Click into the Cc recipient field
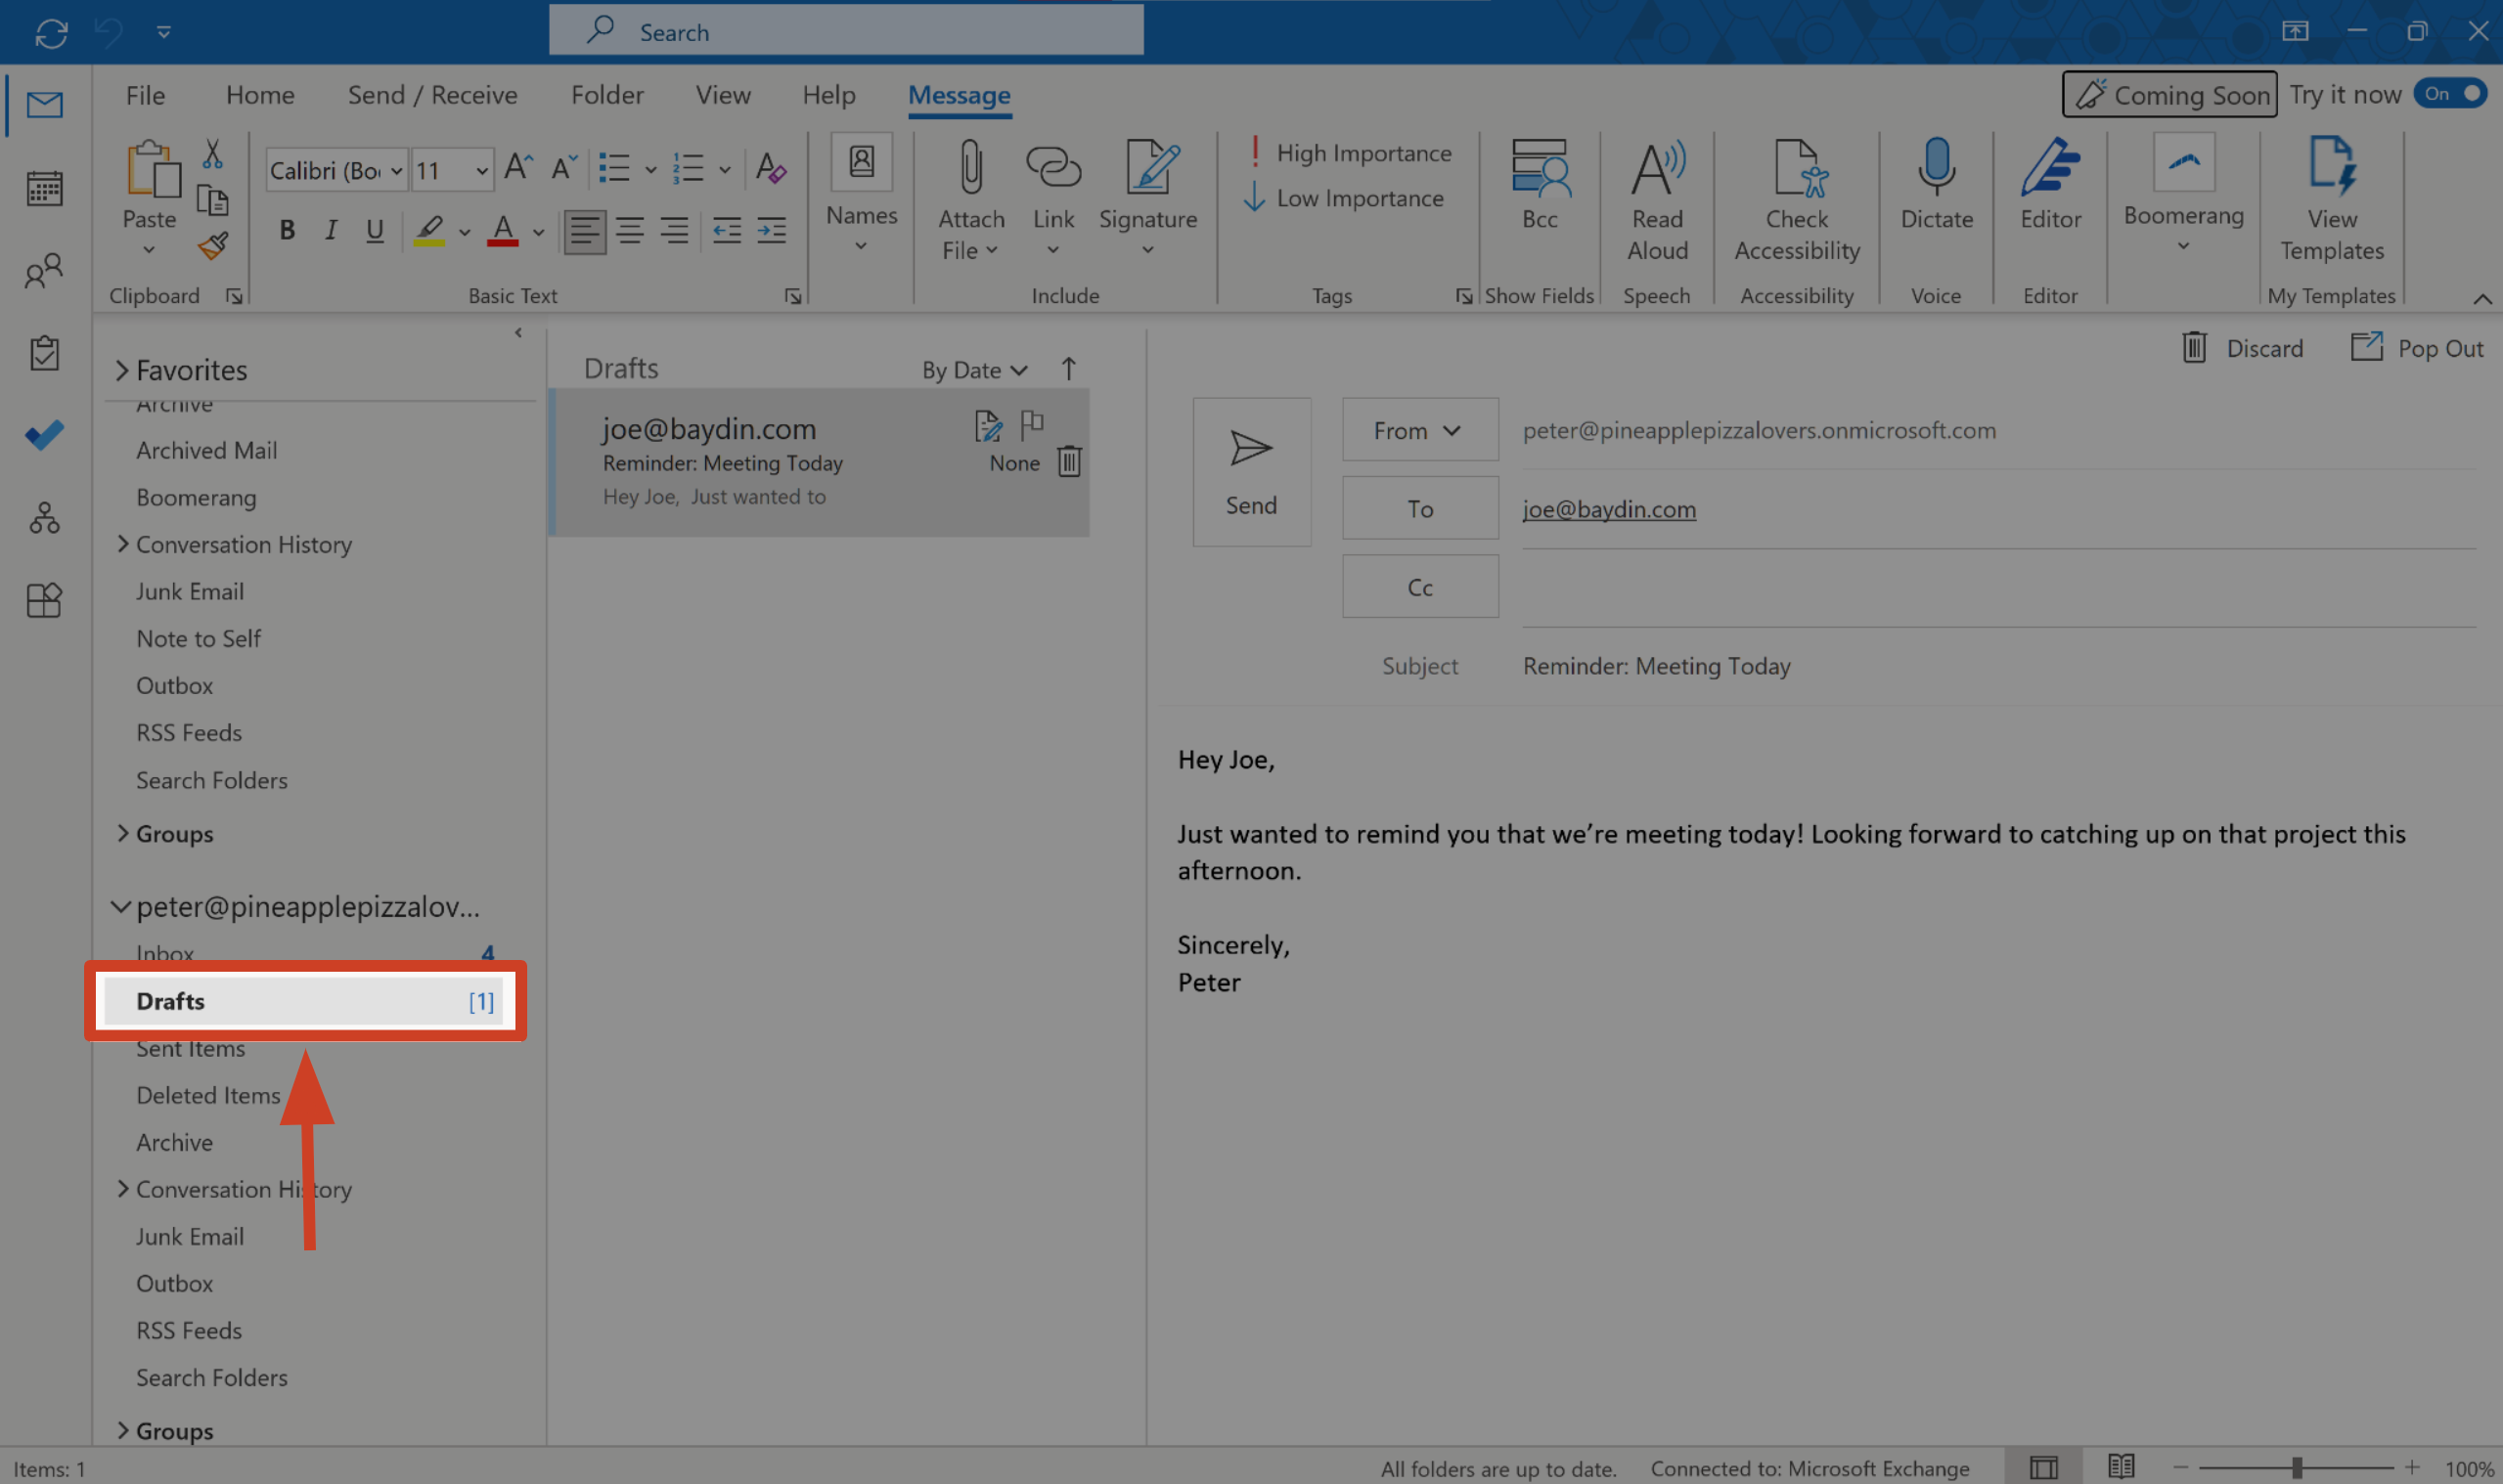 click(x=1995, y=588)
